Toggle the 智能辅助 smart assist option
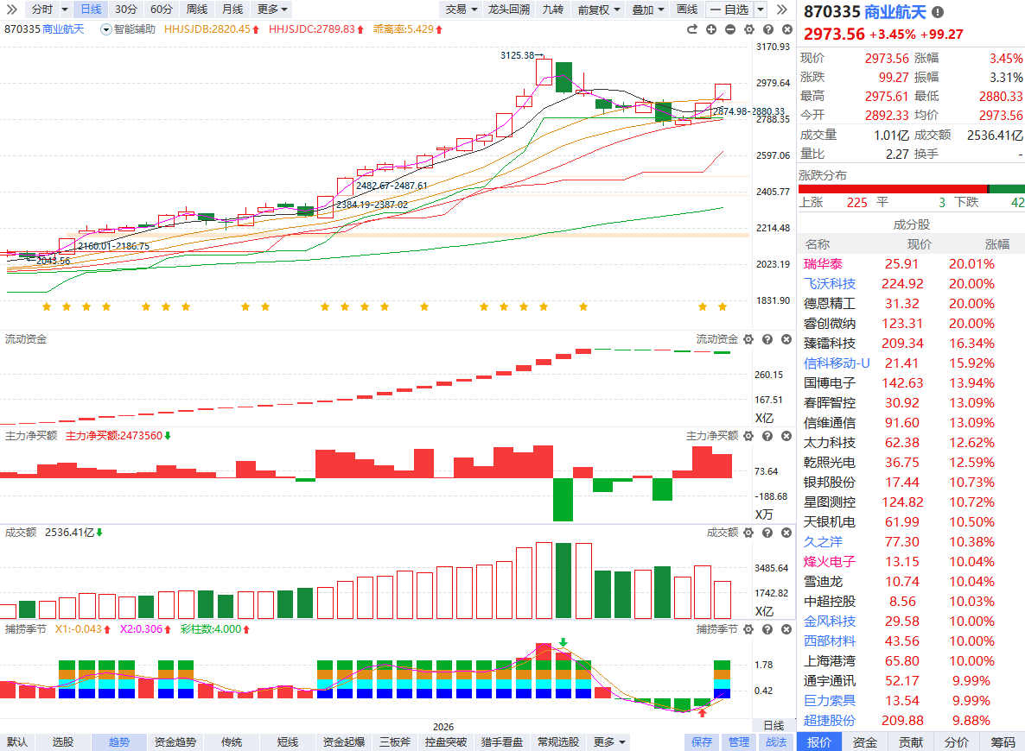This screenshot has width=1025, height=751. click(x=129, y=29)
